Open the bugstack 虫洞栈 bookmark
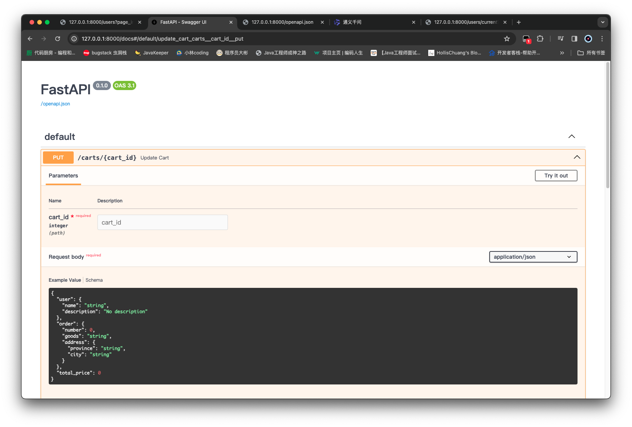Screen dimensions: 632x427 pyautogui.click(x=105, y=53)
